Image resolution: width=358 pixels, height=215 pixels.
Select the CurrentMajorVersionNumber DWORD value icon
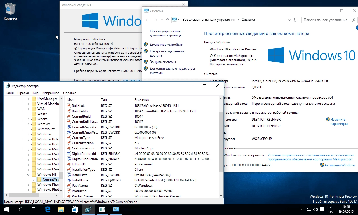69,127
